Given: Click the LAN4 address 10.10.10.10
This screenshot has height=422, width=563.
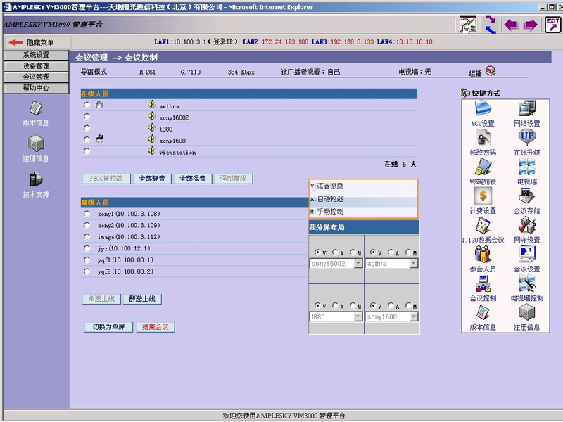Looking at the screenshot, I should point(415,42).
